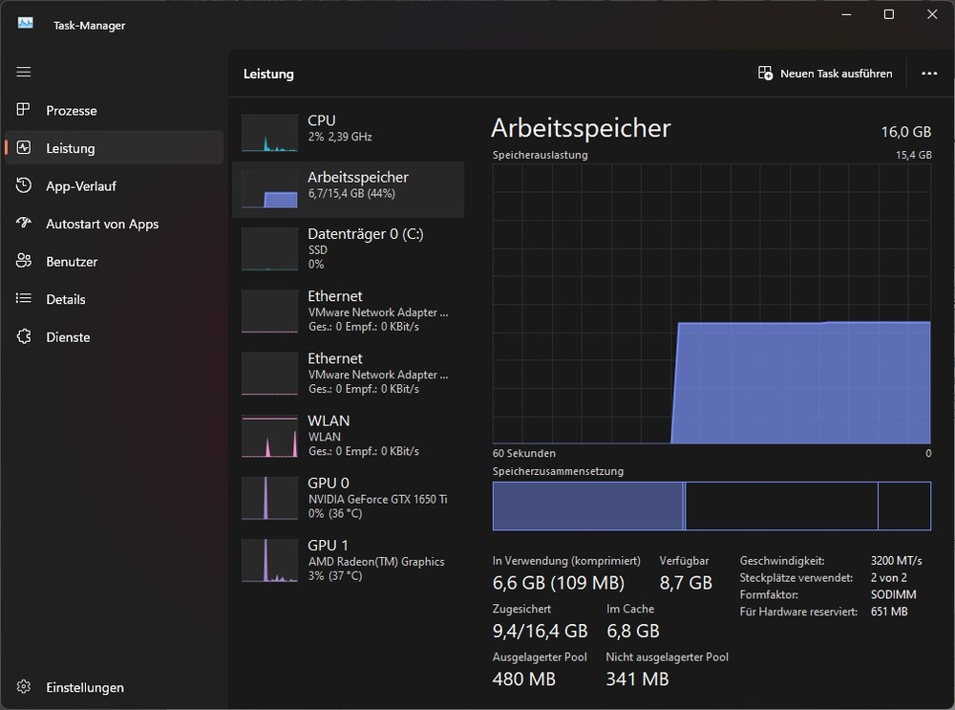Select the Leistung page

pos(114,148)
